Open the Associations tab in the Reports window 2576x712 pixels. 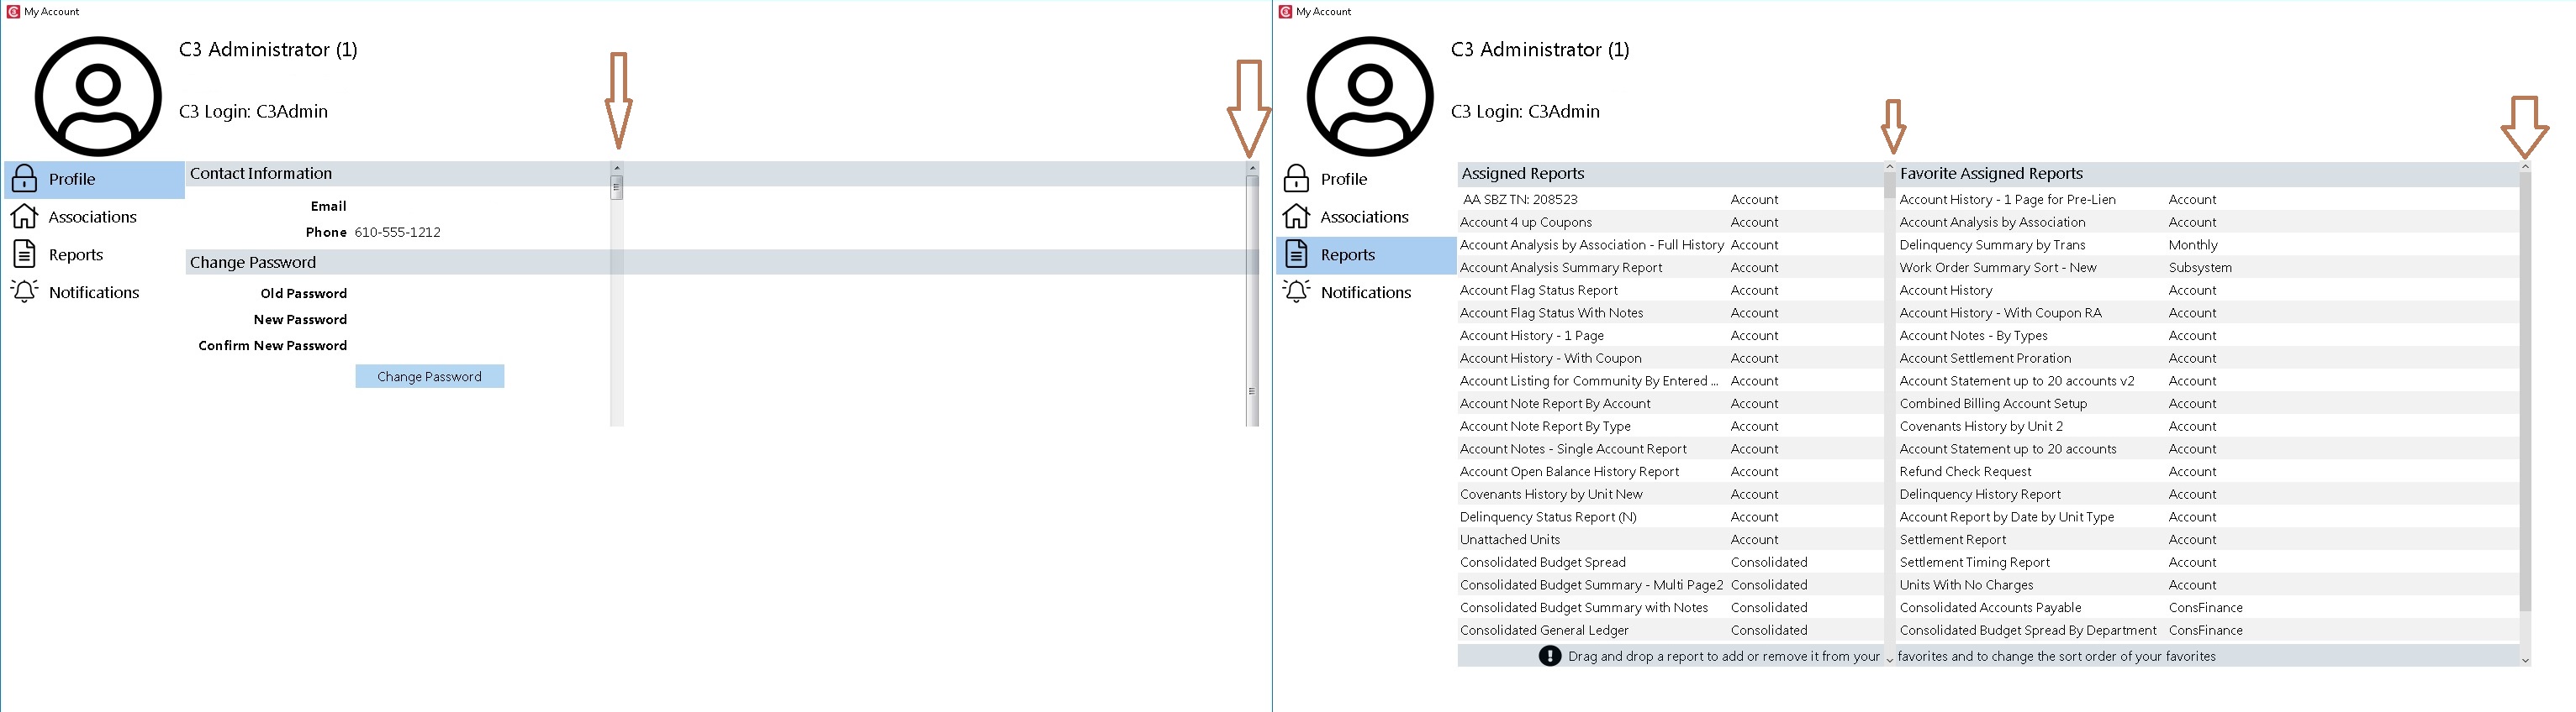coord(1364,217)
